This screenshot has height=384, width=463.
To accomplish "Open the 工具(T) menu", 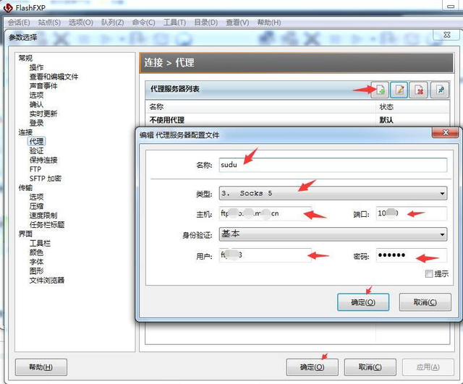I will point(174,22).
